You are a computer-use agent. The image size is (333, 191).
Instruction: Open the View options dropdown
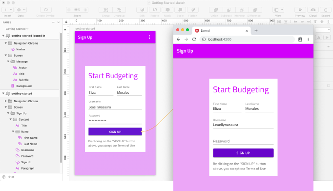click(x=278, y=10)
